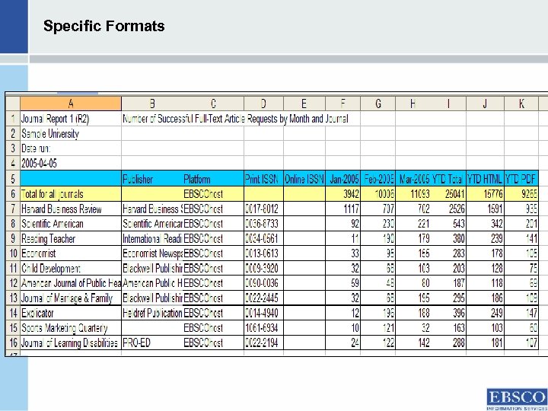The image size is (548, 411).
Task: Click the 'Jan-2005' header cell
Action: 342,179
